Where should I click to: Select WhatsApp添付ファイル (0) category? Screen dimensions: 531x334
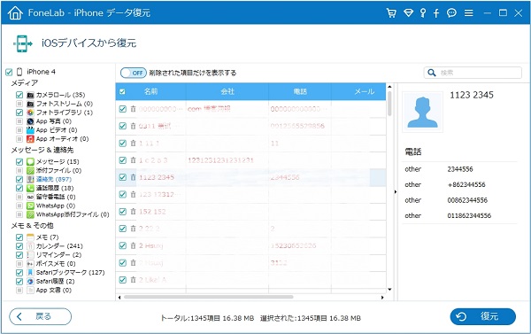click(73, 214)
